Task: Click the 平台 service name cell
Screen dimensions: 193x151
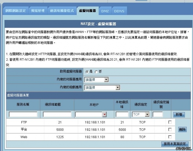Action: pos(24,130)
